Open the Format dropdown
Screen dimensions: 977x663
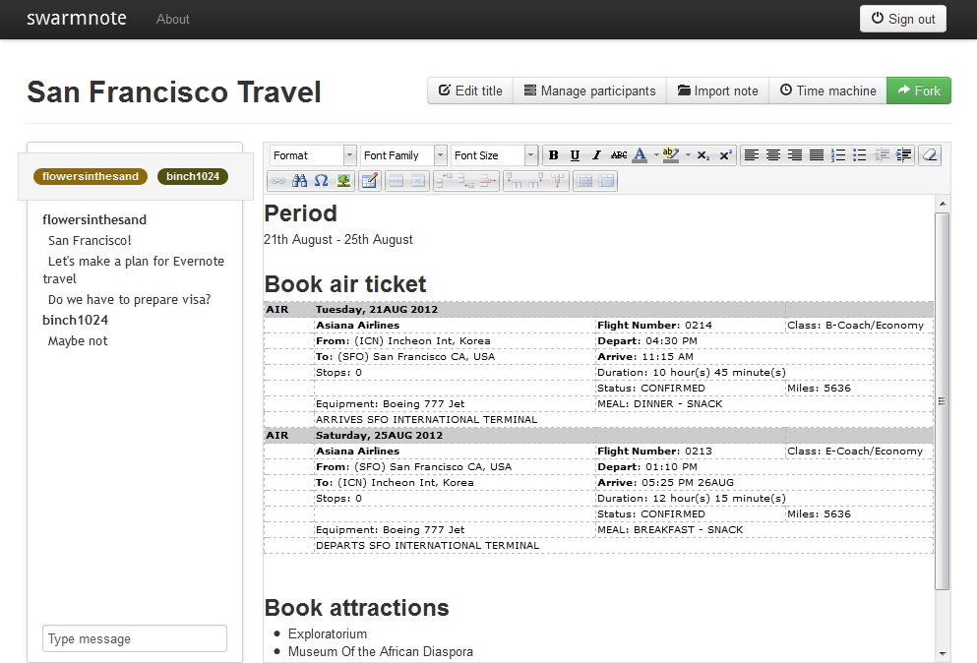pos(313,155)
